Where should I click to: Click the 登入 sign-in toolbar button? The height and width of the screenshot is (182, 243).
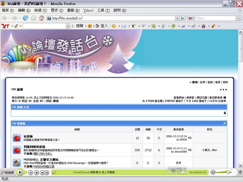[102, 26]
